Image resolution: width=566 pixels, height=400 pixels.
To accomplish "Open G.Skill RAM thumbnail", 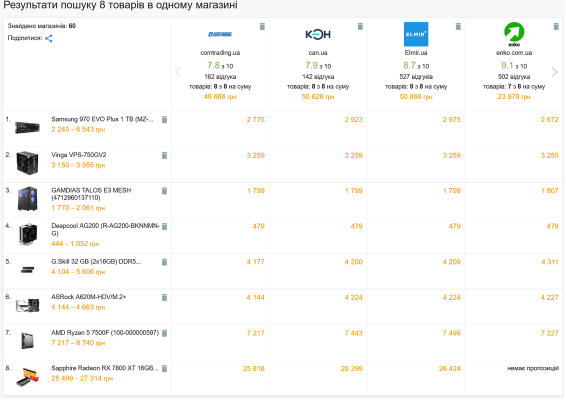I will (x=27, y=269).
